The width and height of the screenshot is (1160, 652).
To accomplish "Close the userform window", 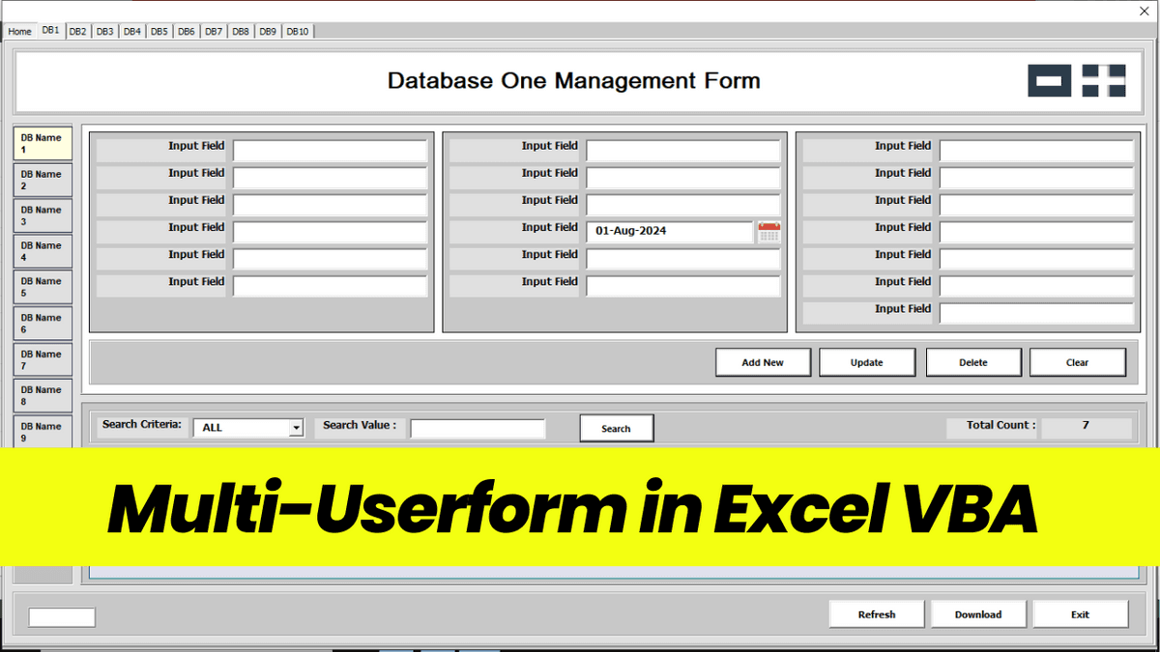I will (x=1144, y=11).
